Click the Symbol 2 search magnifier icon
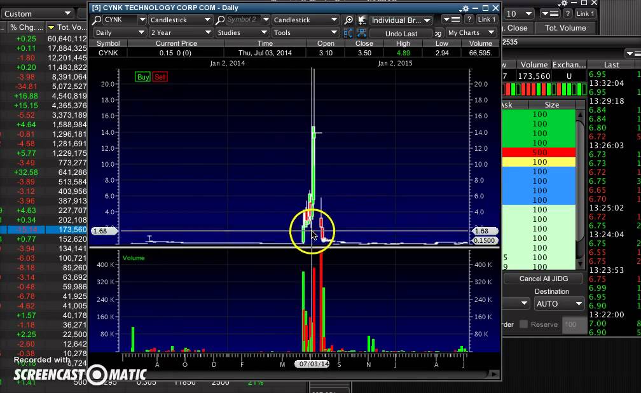The image size is (641, 393). point(220,20)
